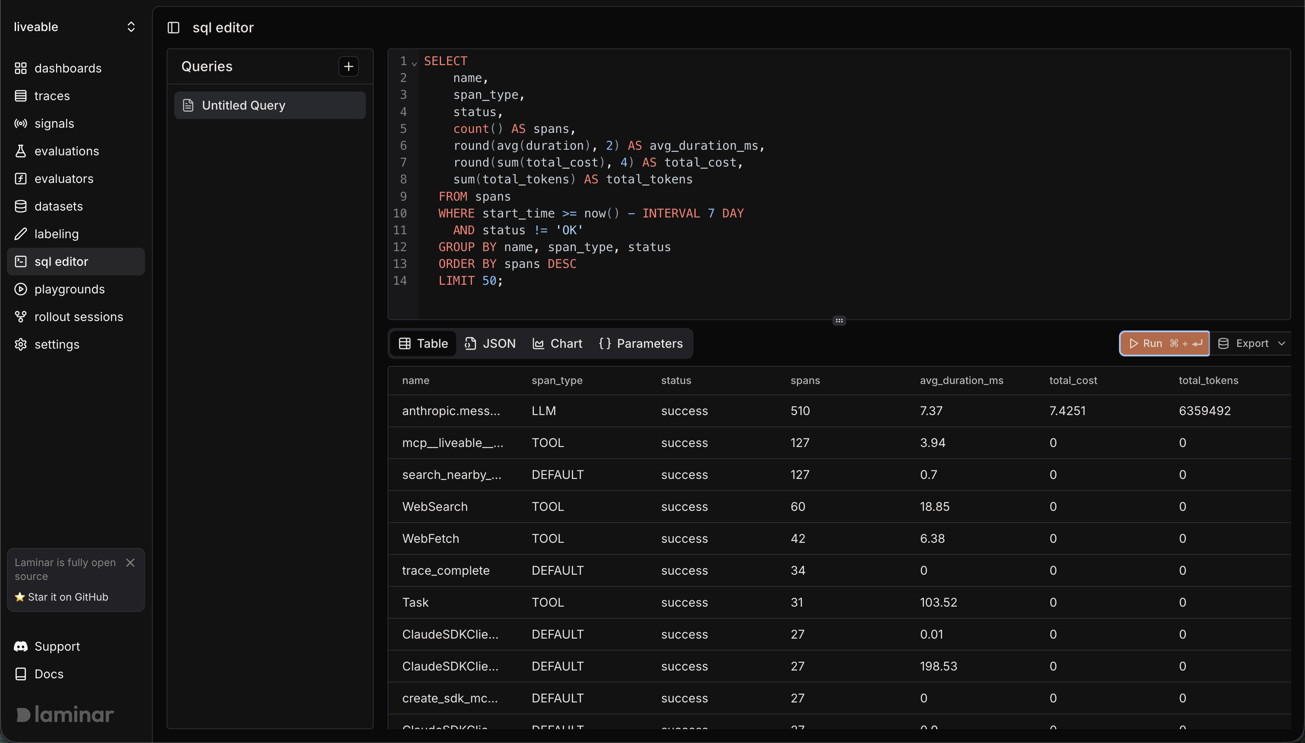Open the datasets panel
Viewport: 1305px width, 743px height.
[58, 206]
